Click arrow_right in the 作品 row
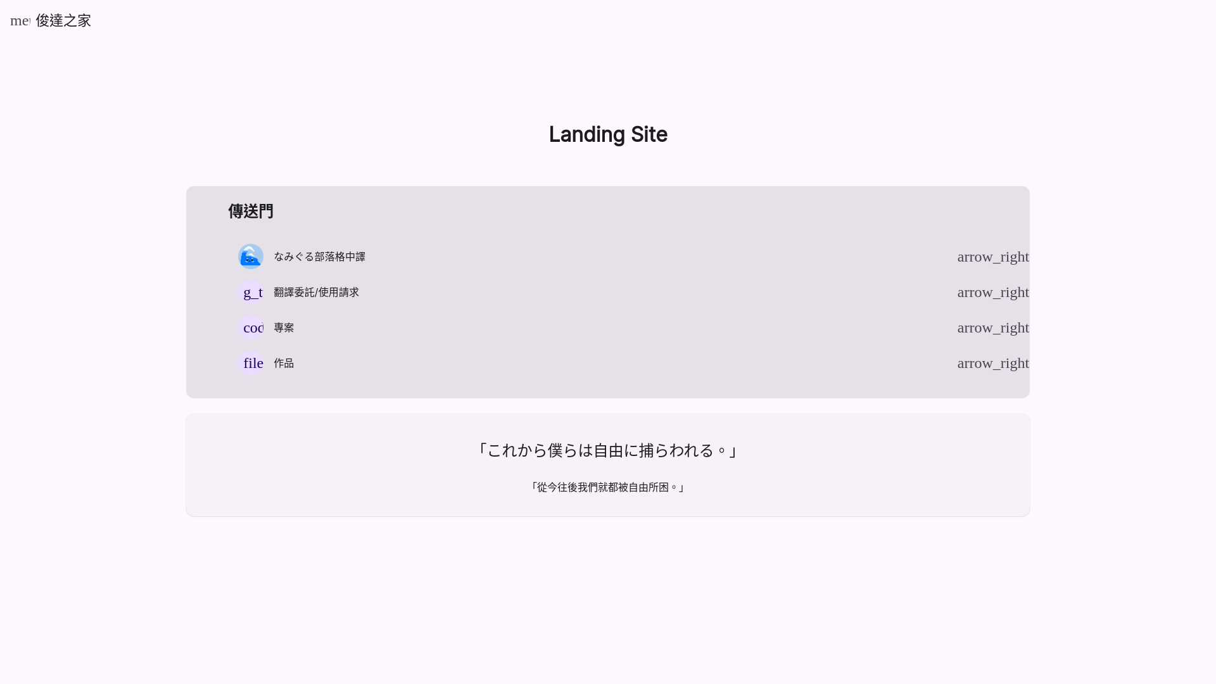Viewport: 1216px width, 684px height. tap(993, 363)
